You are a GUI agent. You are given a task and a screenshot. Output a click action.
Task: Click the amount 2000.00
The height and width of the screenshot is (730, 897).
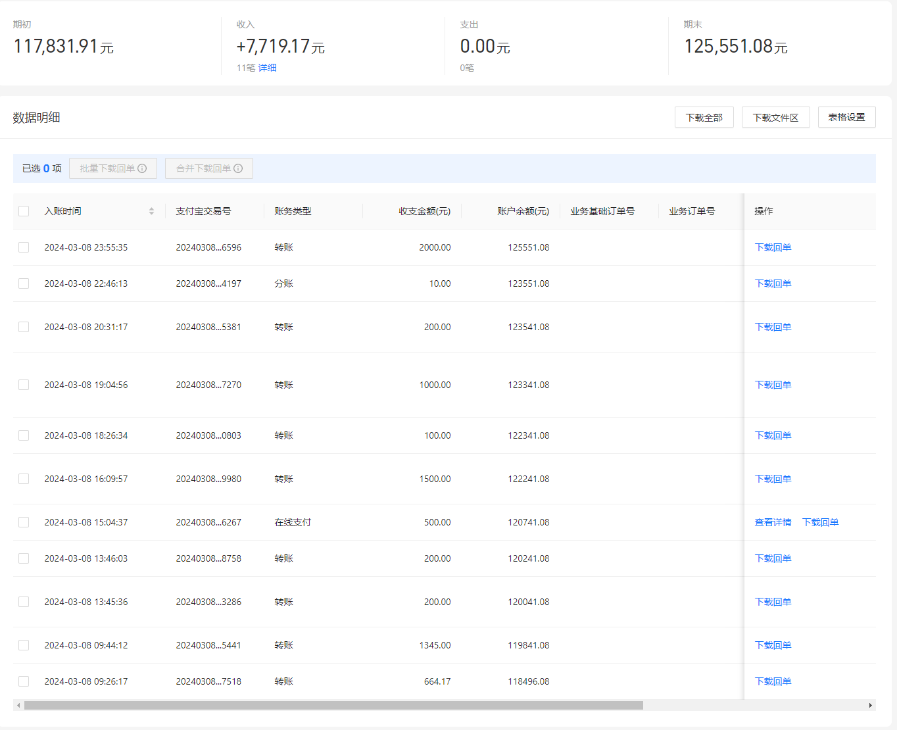[435, 247]
